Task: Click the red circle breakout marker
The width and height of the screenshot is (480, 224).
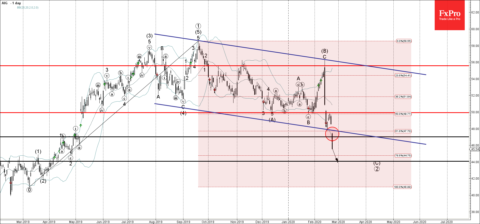Action: click(x=332, y=134)
